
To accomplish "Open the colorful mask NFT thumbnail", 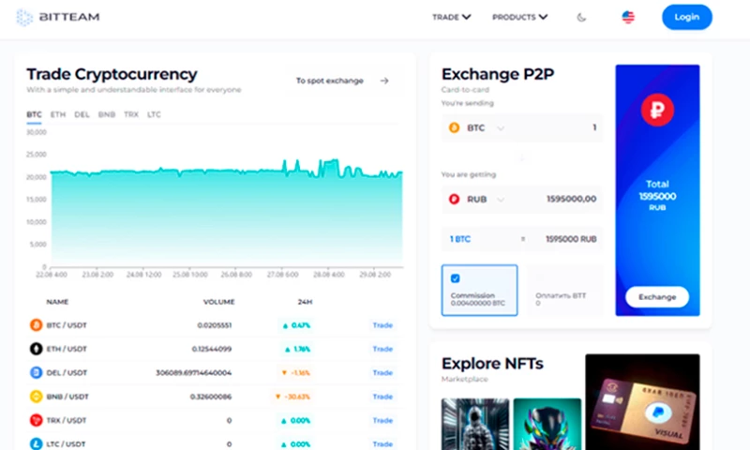I will 547,424.
